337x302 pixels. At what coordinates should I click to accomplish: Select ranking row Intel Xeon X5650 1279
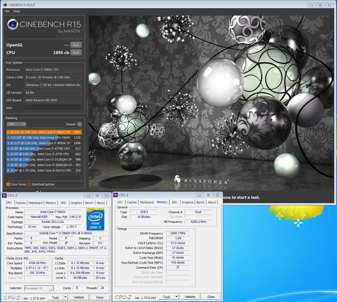(44, 138)
